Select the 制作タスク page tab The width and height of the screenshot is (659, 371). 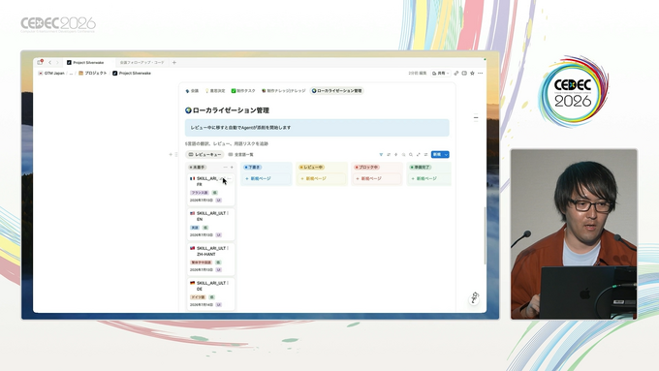(x=243, y=91)
